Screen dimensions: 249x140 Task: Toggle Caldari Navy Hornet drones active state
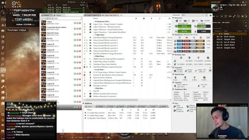tap(85, 113)
